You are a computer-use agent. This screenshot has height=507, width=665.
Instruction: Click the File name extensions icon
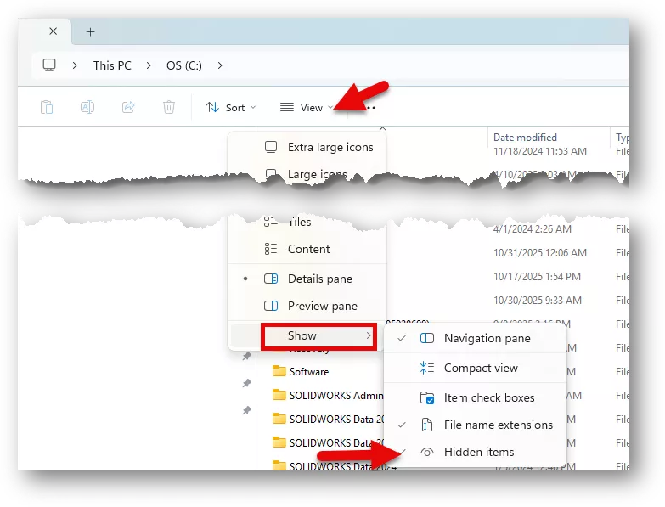click(427, 425)
